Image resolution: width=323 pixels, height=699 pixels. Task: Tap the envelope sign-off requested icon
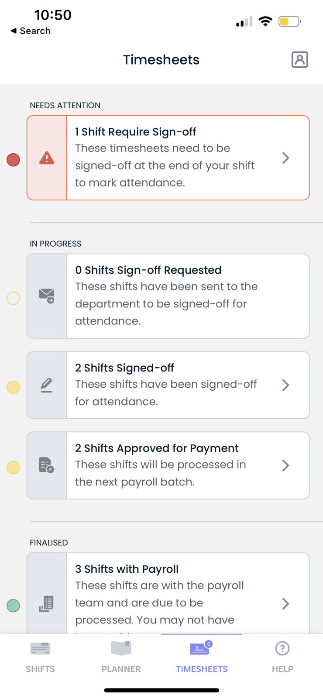click(47, 296)
